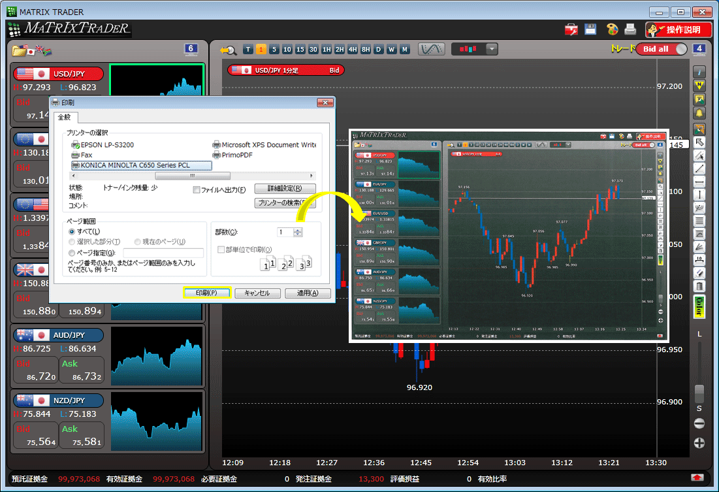Click the AUD/JPY Bid price 86.720
719x492 pixels.
click(36, 370)
